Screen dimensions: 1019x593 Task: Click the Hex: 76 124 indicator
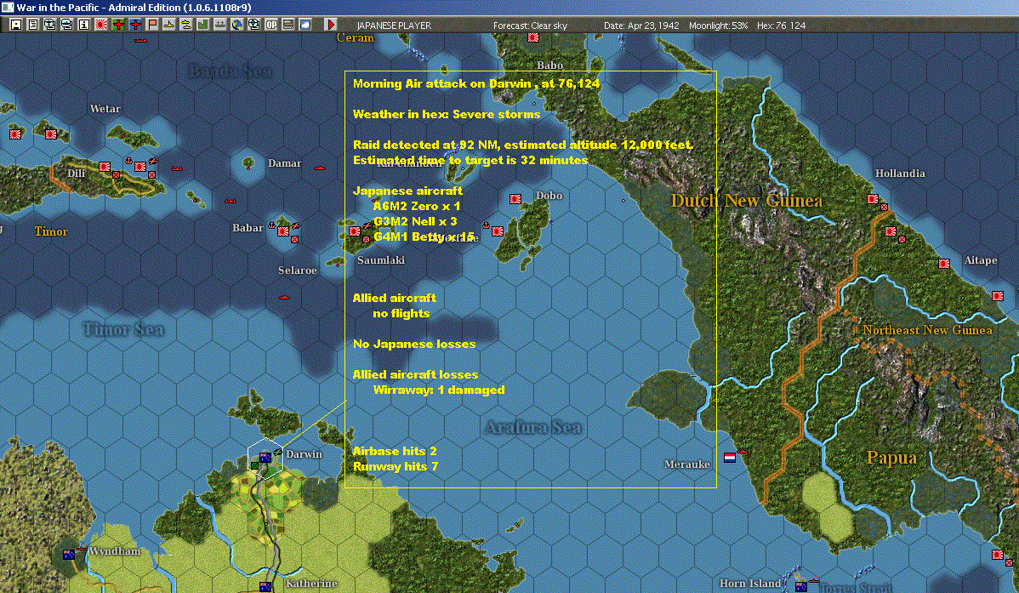pyautogui.click(x=781, y=26)
